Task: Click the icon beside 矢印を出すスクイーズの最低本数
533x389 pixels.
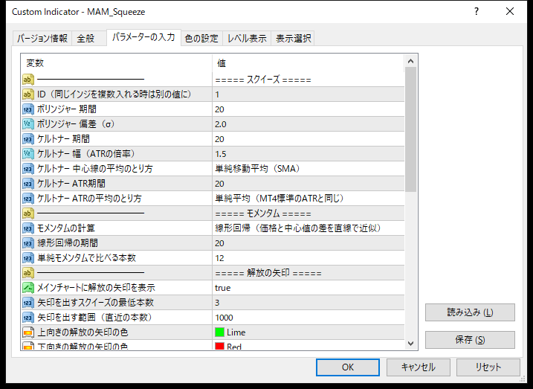Action: [28, 303]
